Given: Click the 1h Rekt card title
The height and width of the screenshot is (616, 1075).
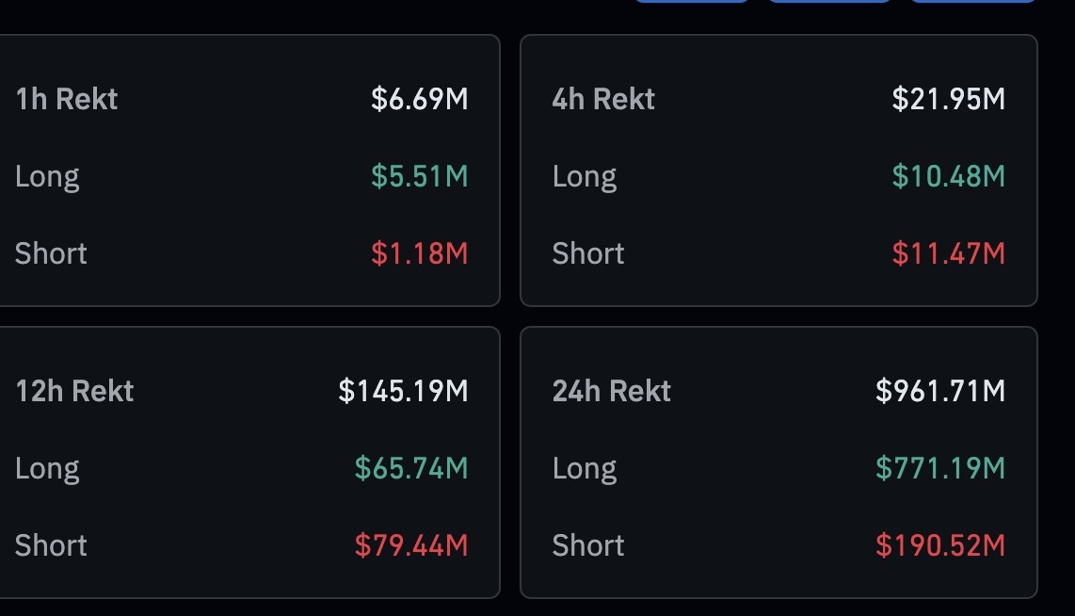Looking at the screenshot, I should tap(67, 99).
